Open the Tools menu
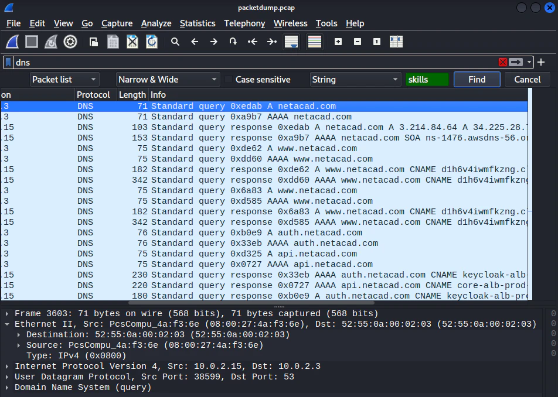Viewport: 558px width, 397px height. pos(326,23)
